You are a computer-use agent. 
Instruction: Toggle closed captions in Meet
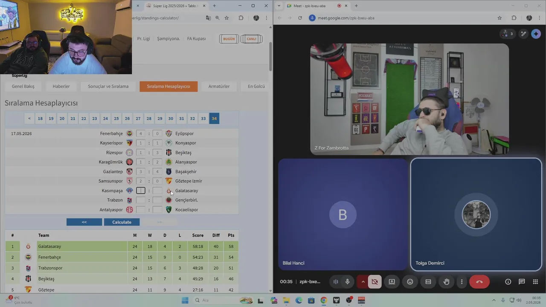428,281
